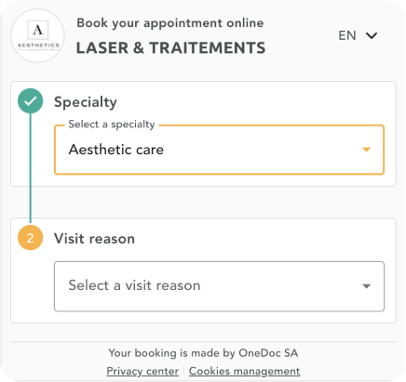Click the Visit reason card container
This screenshot has width=406, height=382.
(203, 270)
